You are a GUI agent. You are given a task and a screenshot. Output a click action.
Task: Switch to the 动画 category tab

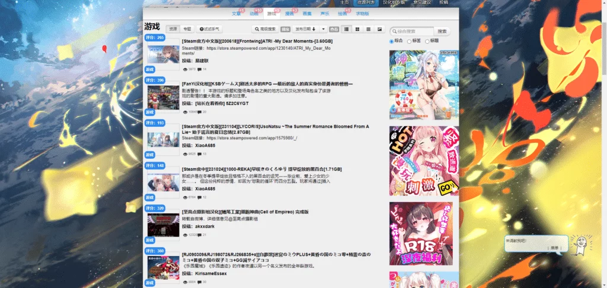click(x=254, y=14)
